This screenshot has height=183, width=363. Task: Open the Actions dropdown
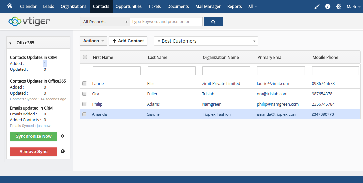(x=93, y=41)
